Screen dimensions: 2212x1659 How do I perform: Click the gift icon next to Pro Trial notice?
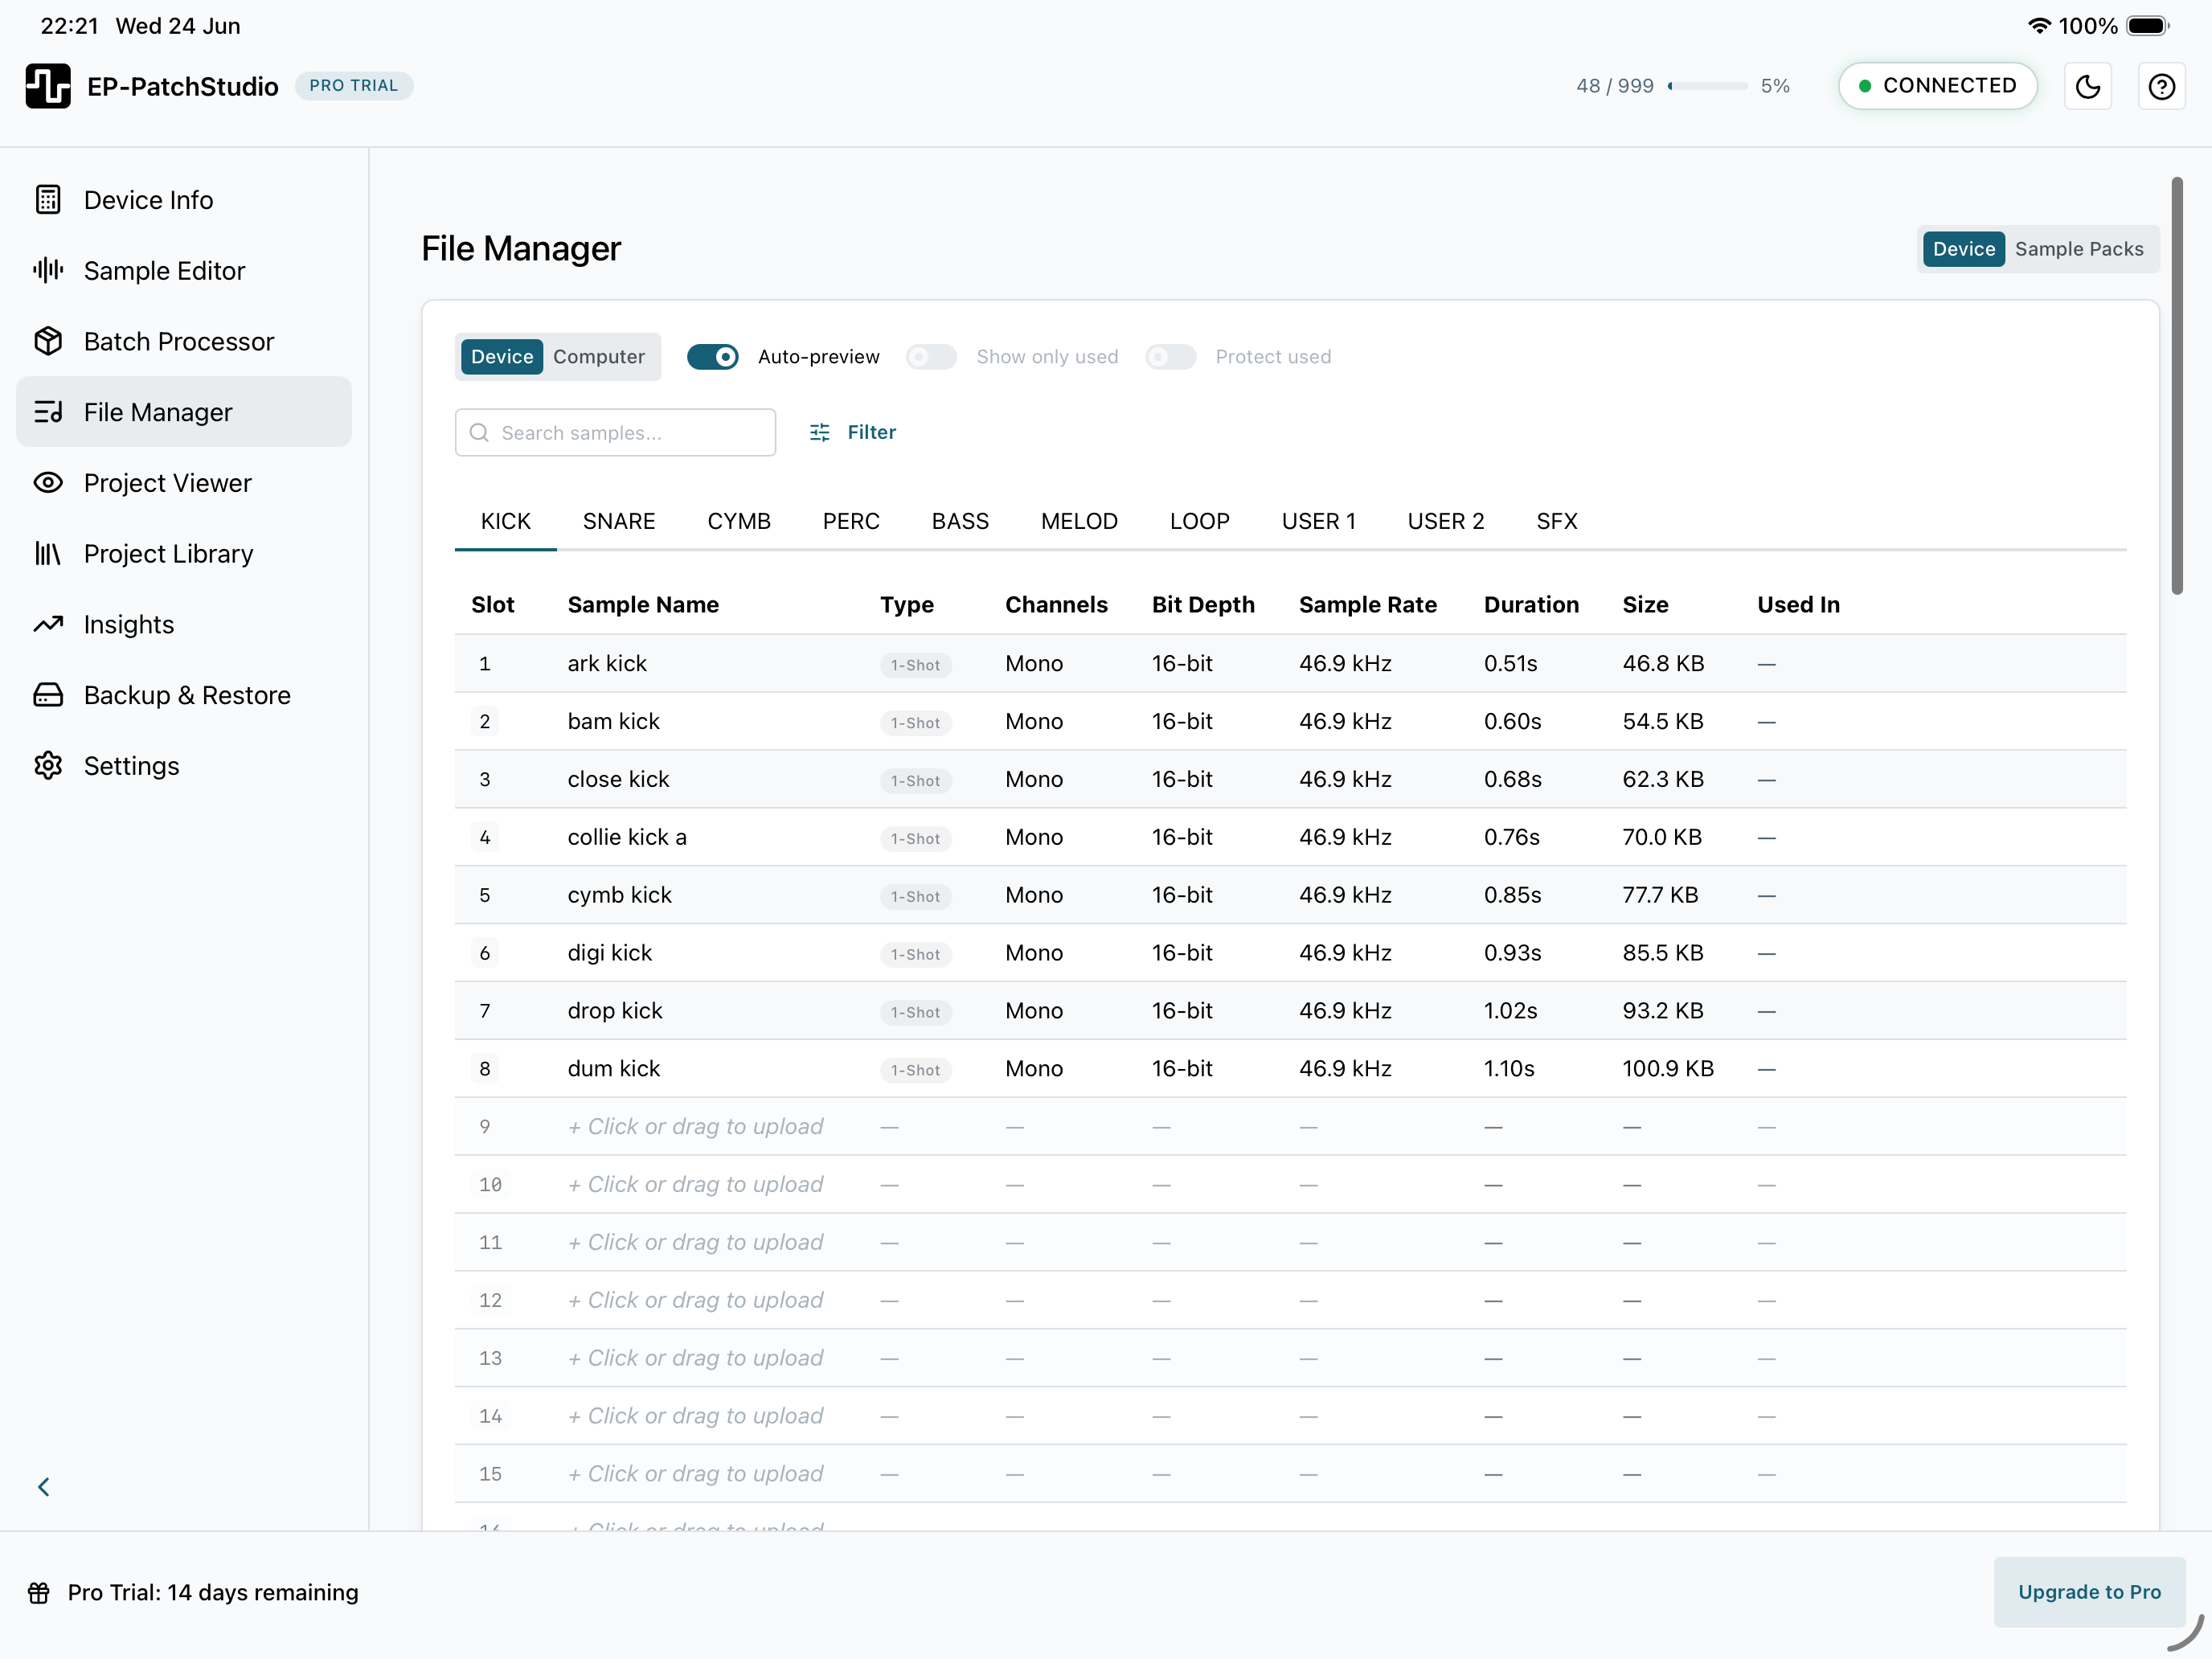pos(38,1592)
